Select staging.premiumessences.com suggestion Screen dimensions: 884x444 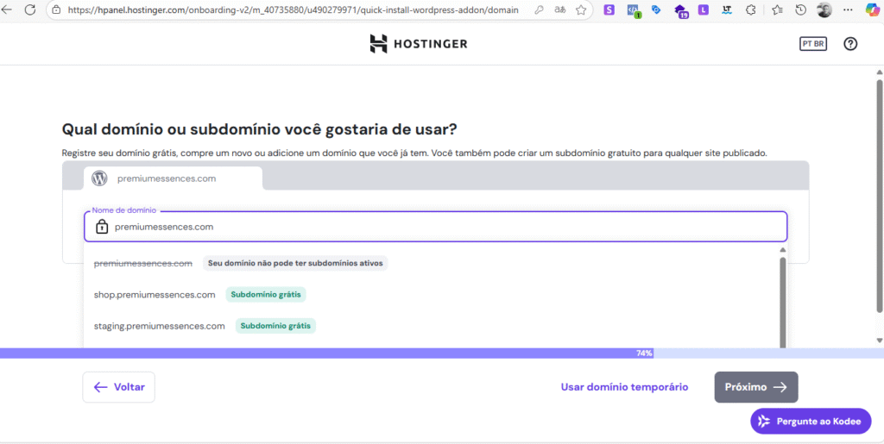click(159, 326)
